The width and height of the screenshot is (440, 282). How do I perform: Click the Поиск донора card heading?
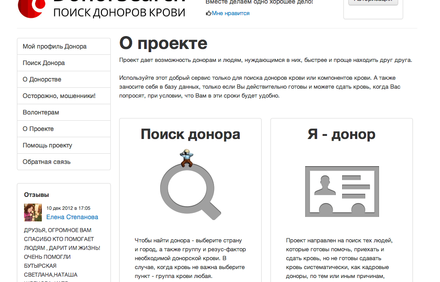[x=190, y=134]
